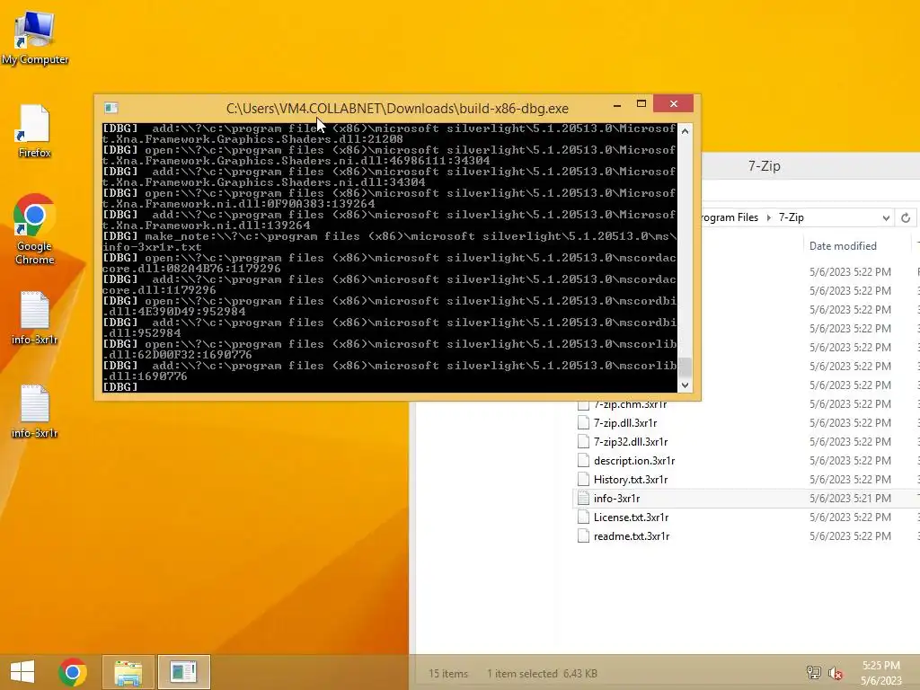Select the lower info-3xr1r desktop file

click(35, 411)
